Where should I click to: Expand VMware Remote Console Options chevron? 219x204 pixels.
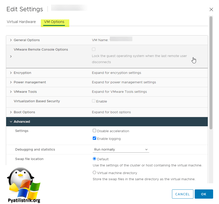(11, 56)
